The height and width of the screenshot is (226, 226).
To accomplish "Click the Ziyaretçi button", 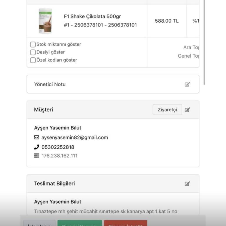I will (167, 110).
